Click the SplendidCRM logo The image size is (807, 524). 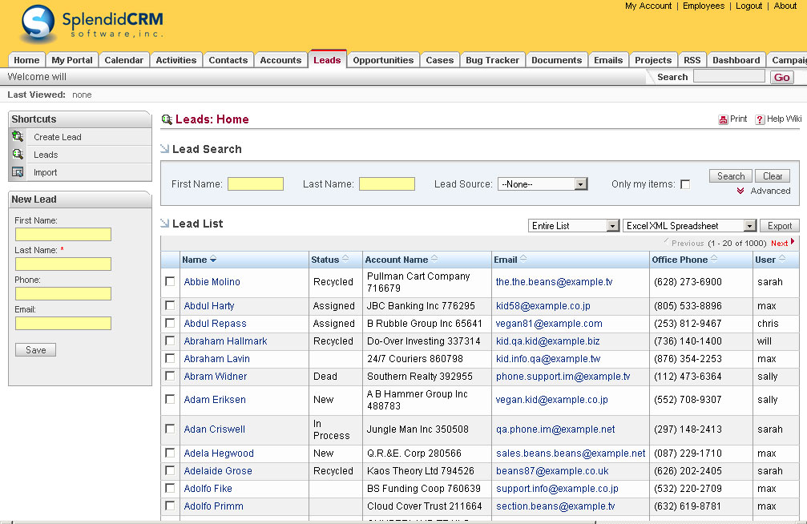click(x=92, y=24)
